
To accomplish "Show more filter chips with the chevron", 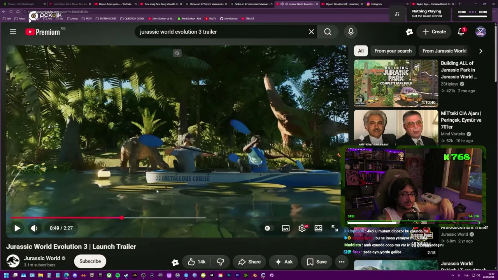I will [x=480, y=51].
